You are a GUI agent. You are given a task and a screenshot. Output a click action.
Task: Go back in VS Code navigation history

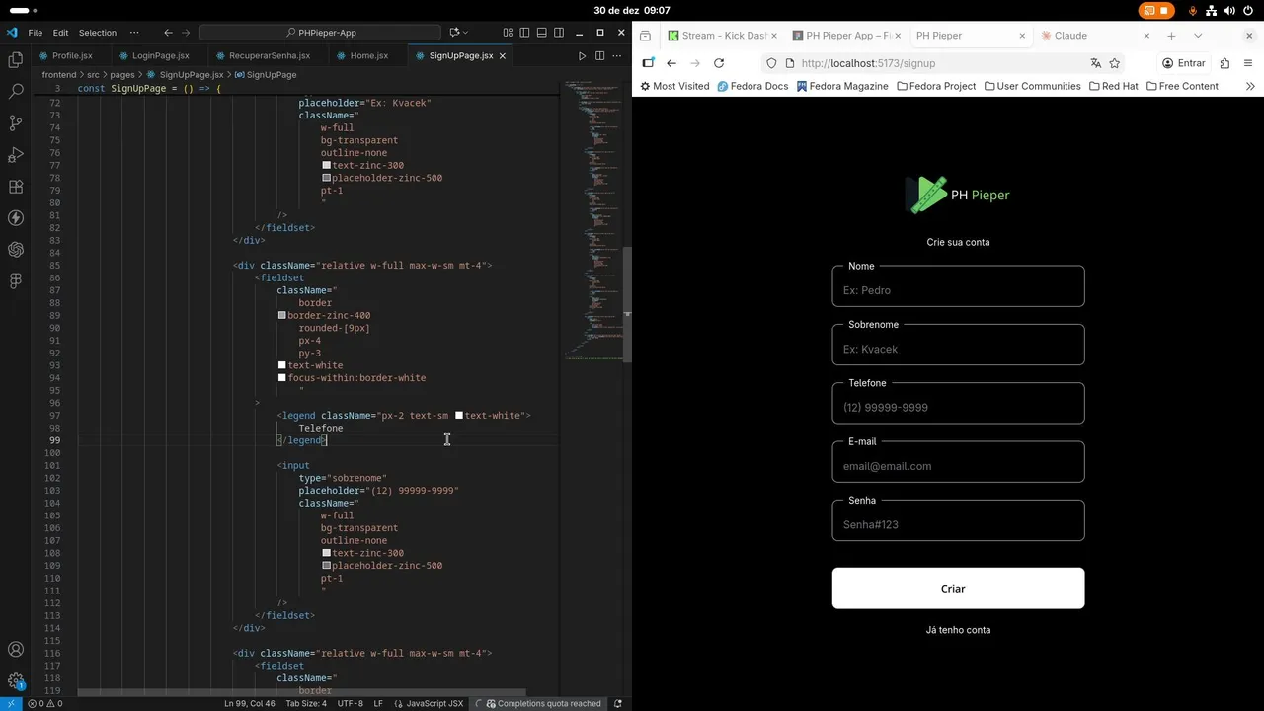pos(168,33)
